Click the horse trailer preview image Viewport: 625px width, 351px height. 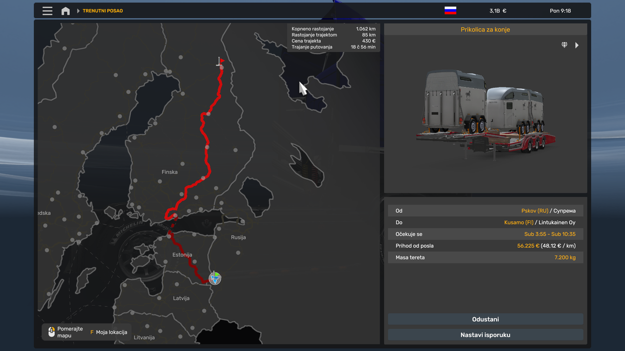pos(485,115)
